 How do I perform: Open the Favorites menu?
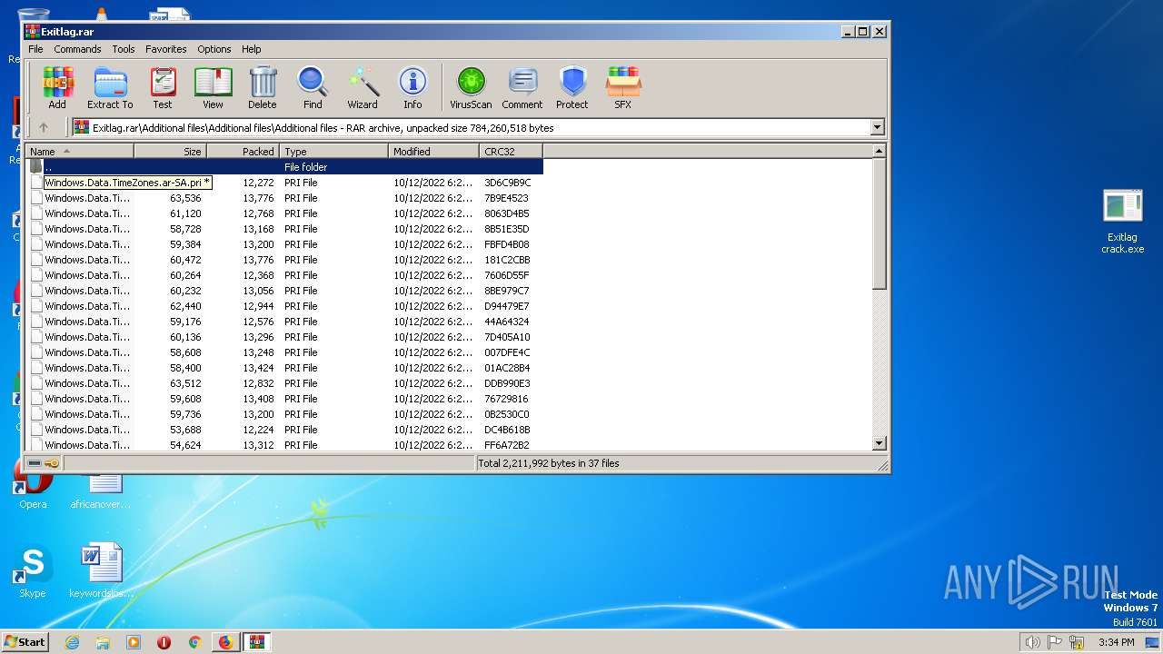click(x=166, y=49)
